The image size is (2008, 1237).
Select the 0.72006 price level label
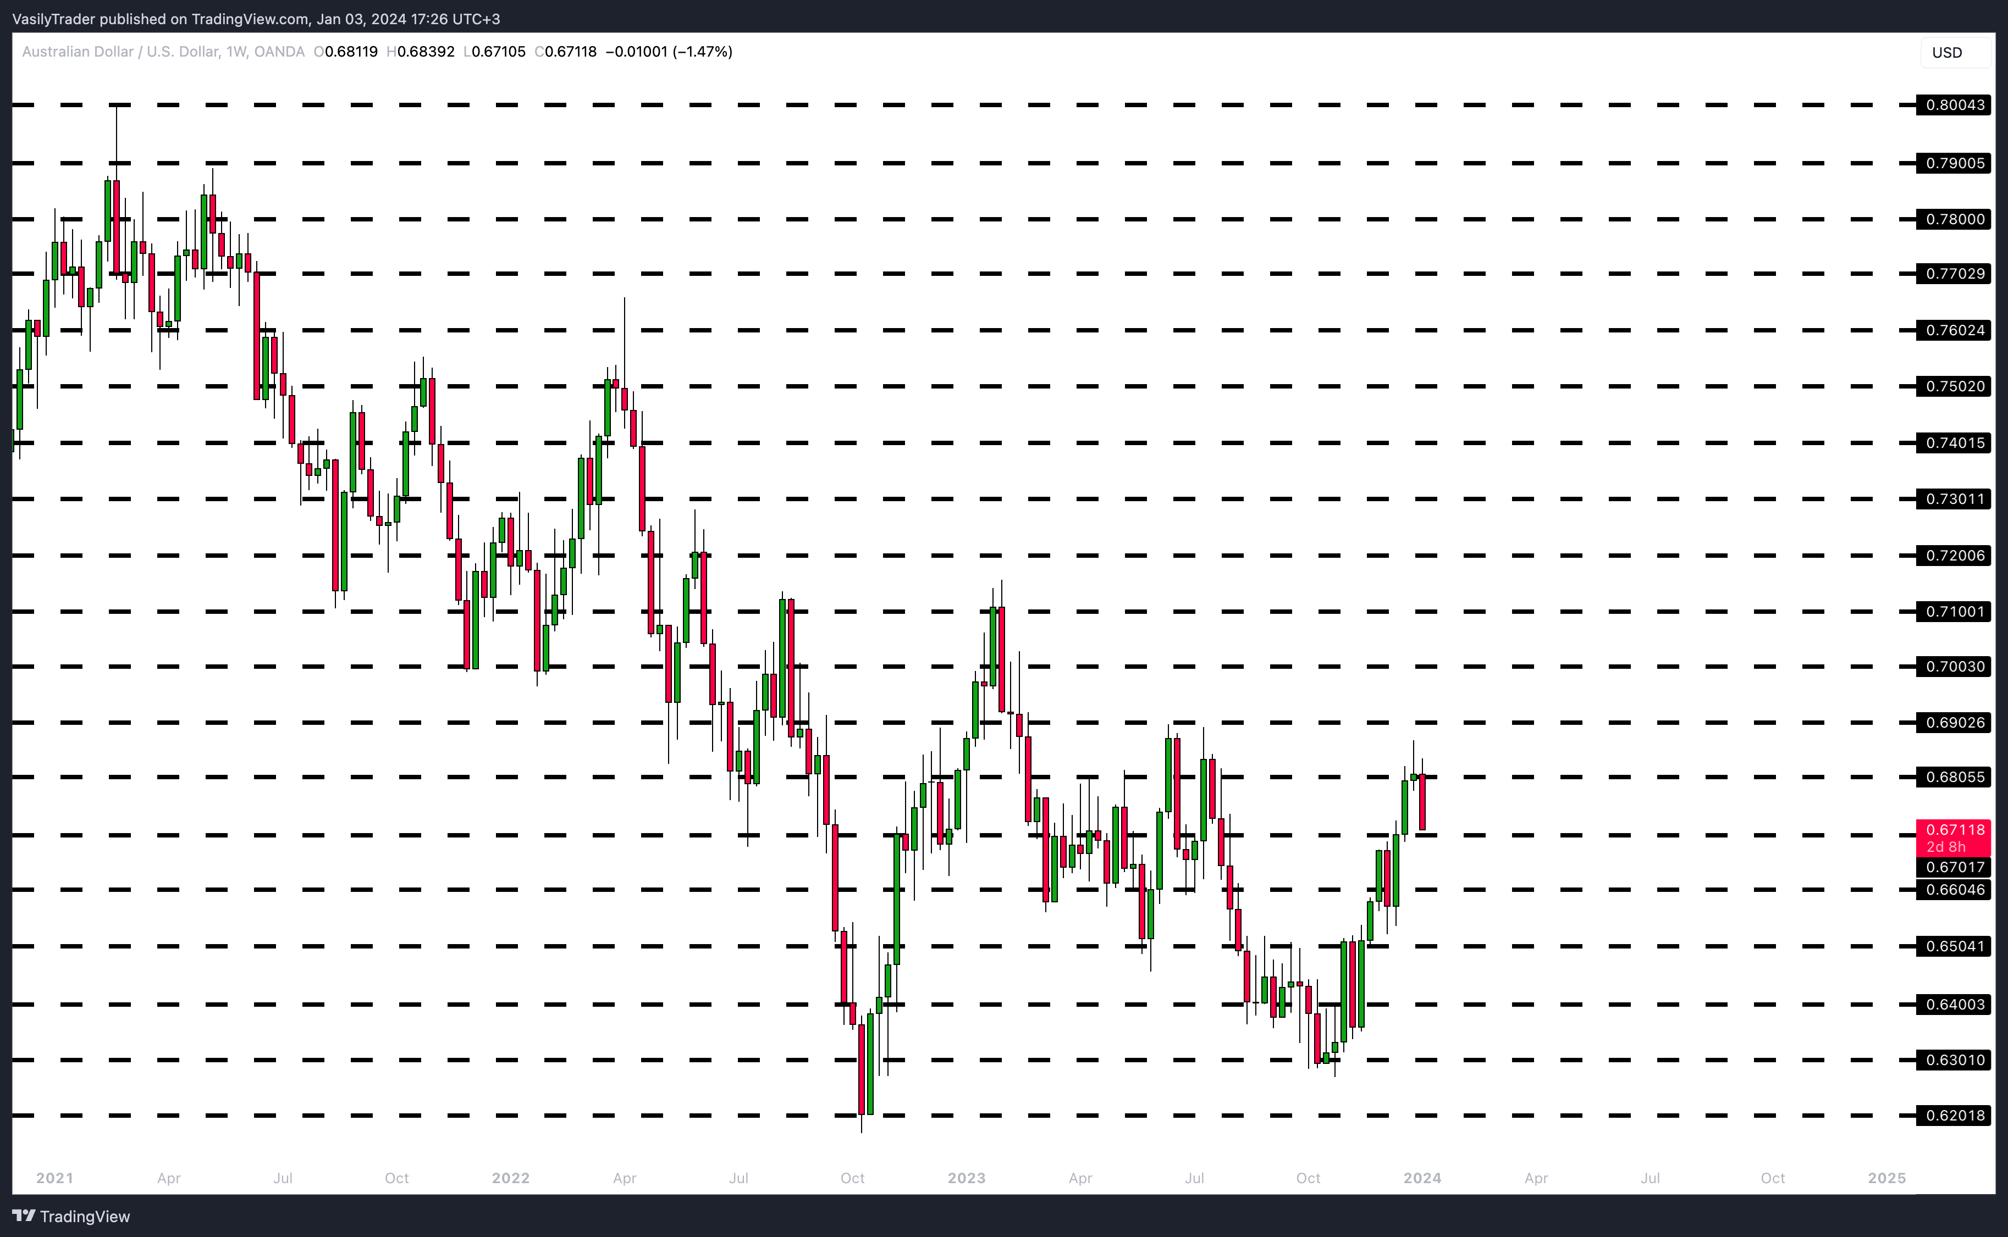1953,556
